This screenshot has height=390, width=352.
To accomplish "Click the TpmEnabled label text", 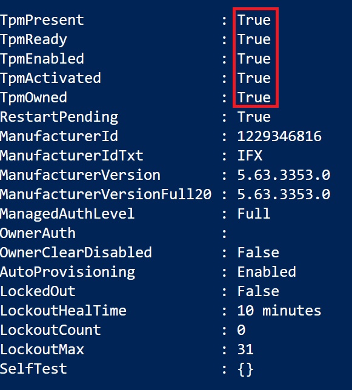I will pos(42,59).
